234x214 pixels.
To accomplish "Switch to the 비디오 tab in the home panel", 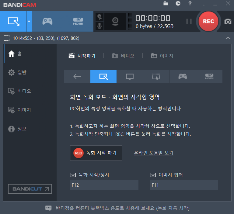I will click(123, 56).
